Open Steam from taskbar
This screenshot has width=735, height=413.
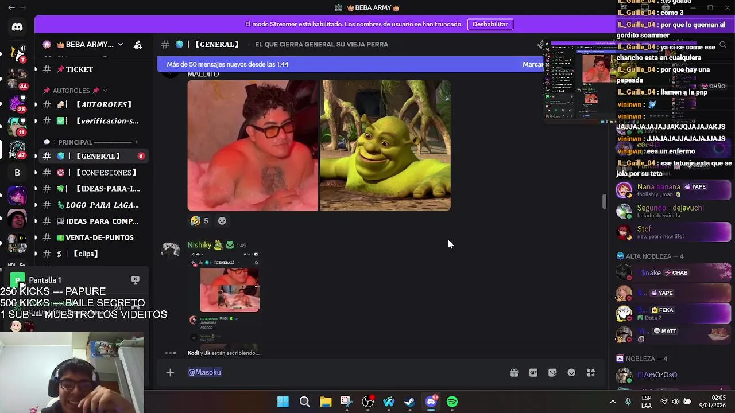(x=410, y=402)
